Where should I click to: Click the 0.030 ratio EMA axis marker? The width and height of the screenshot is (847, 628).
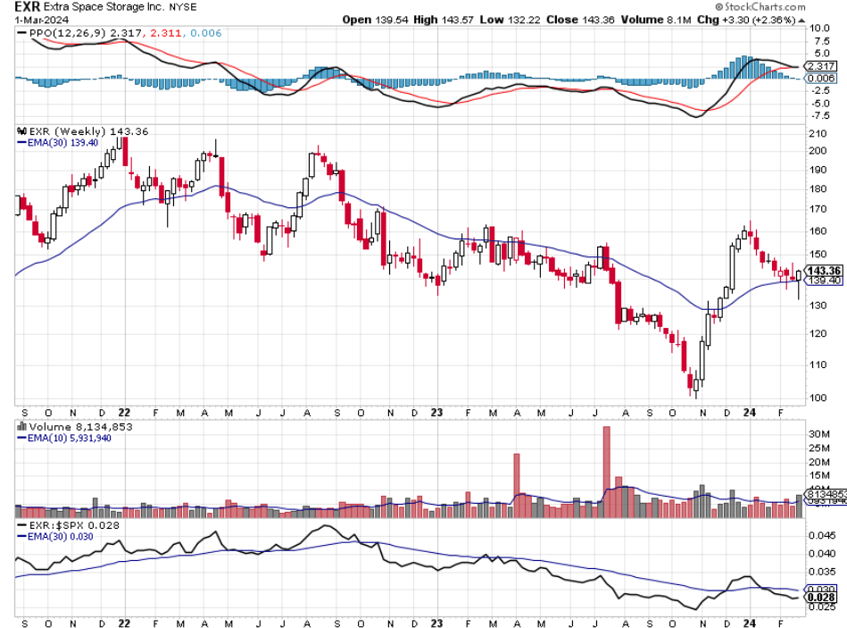820,589
